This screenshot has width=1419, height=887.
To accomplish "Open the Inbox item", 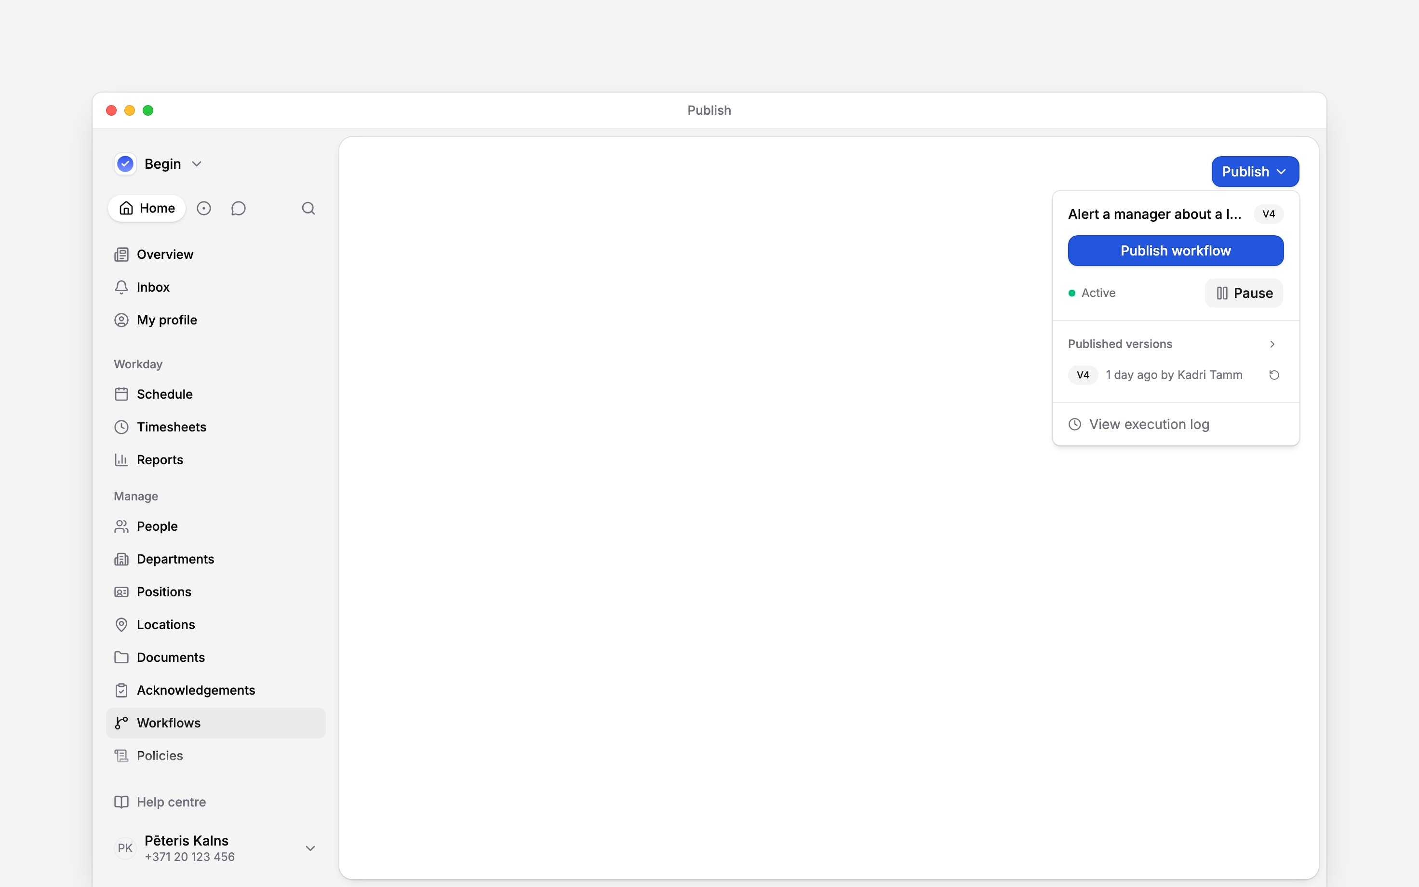I will [x=216, y=287].
